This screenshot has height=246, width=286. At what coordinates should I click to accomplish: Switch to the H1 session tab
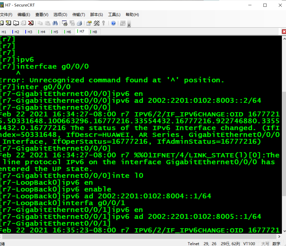click(x=5, y=32)
